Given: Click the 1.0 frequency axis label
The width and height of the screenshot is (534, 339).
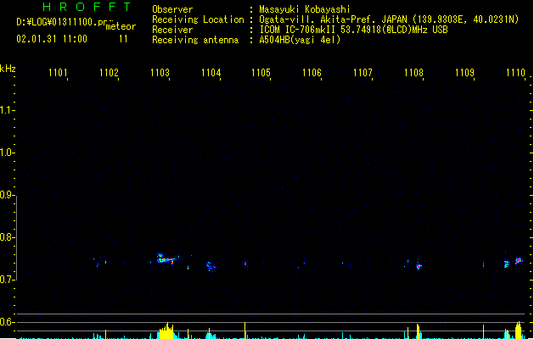Looking at the screenshot, I should [x=7, y=153].
